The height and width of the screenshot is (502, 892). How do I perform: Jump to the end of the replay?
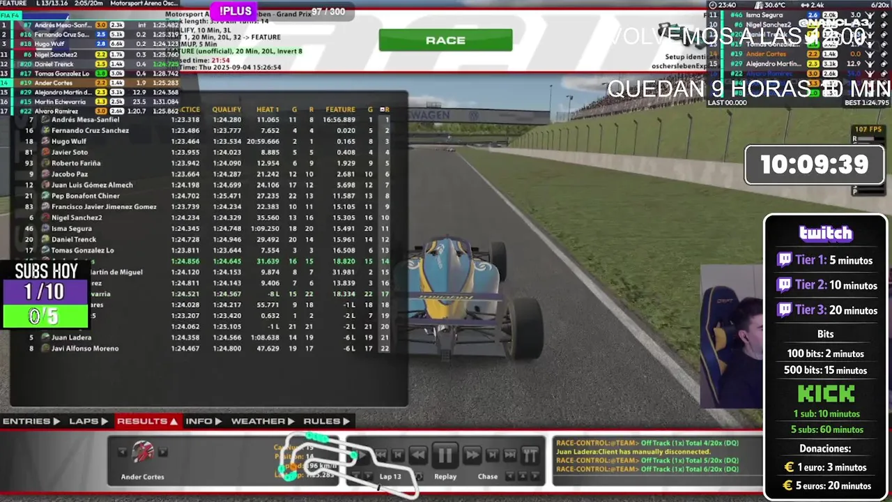tap(510, 455)
